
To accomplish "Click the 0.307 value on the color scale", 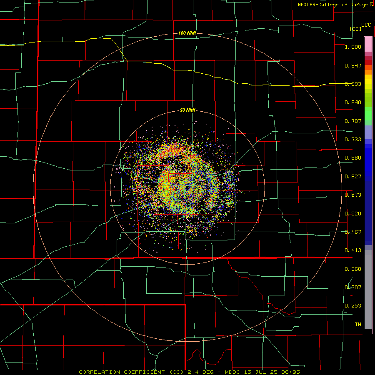I will click(x=353, y=287).
